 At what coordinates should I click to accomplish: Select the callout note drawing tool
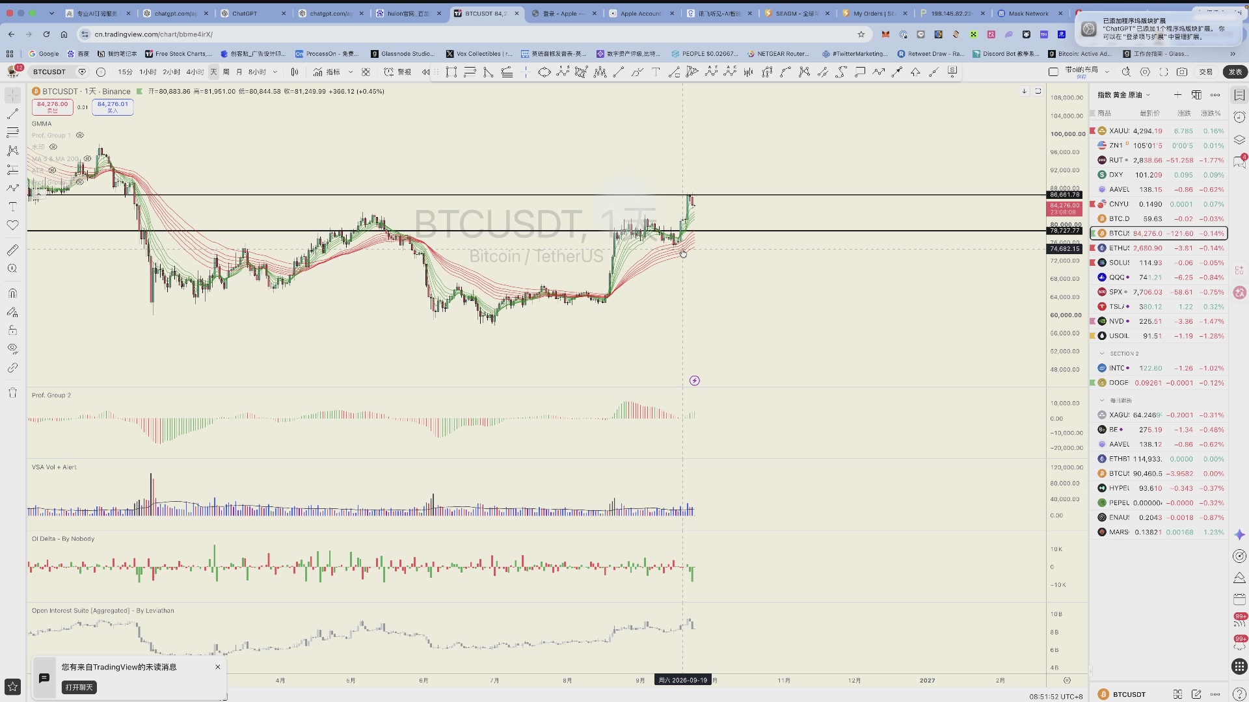(860, 72)
